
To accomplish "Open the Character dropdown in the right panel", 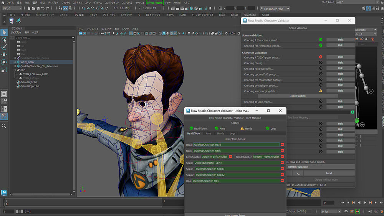I will point(366,30).
